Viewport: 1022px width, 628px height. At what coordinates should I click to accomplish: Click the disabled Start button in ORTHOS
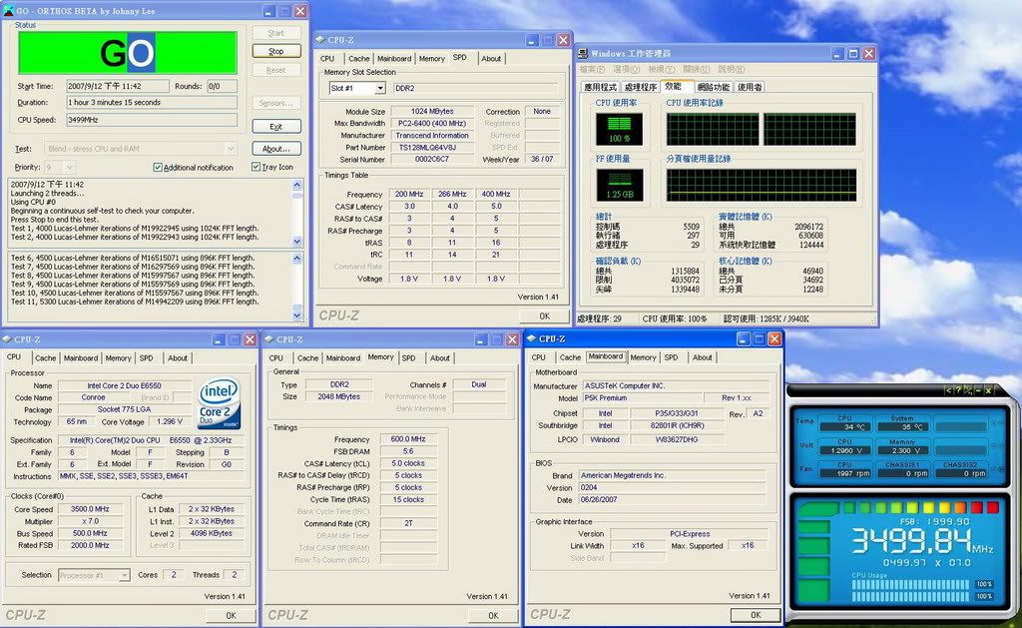pos(276,33)
